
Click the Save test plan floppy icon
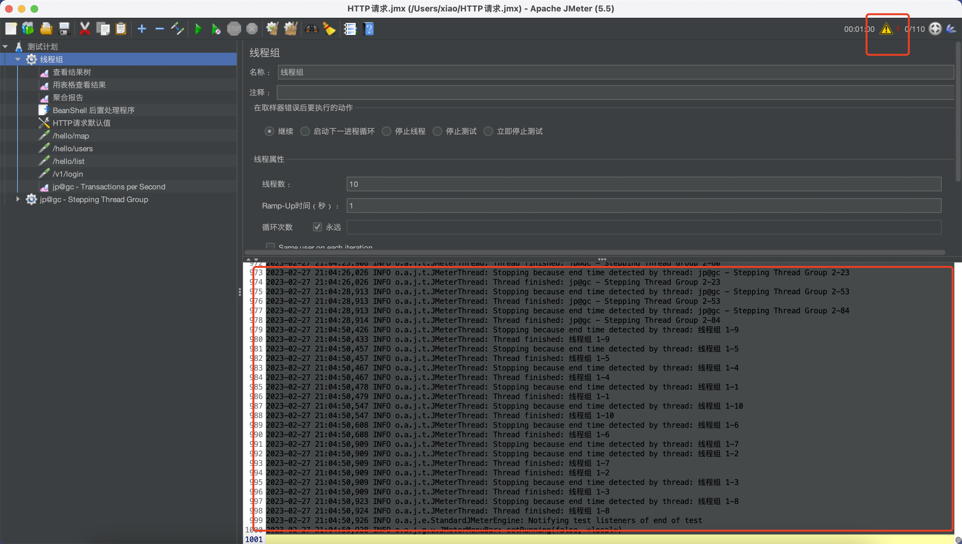(64, 29)
